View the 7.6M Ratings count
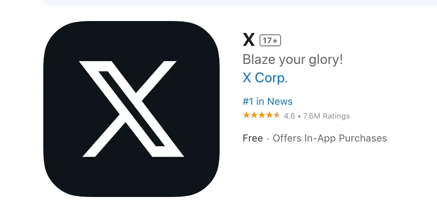 (326, 116)
